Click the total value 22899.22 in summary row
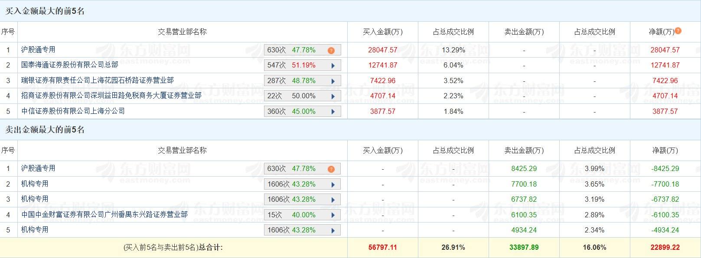Viewport: 701px width, 258px height. (666, 248)
